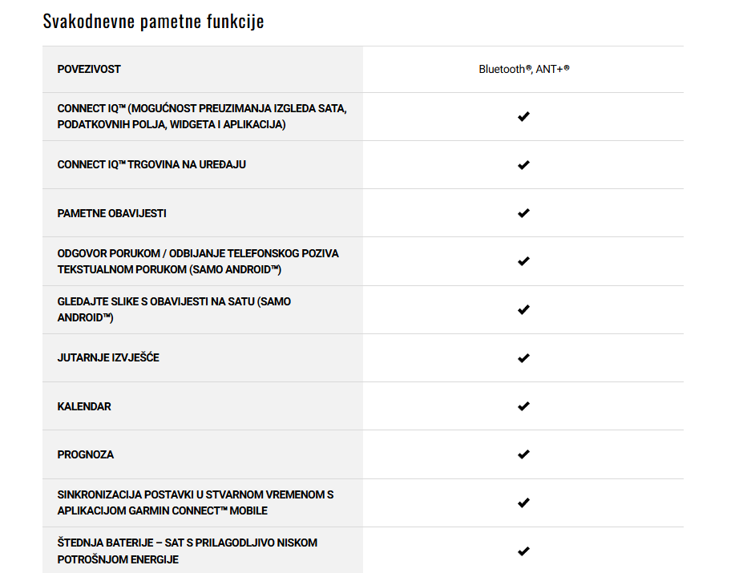Click checkmark for Sinkronizacija postavki row
Viewport: 743px width, 573px height.
tap(523, 502)
